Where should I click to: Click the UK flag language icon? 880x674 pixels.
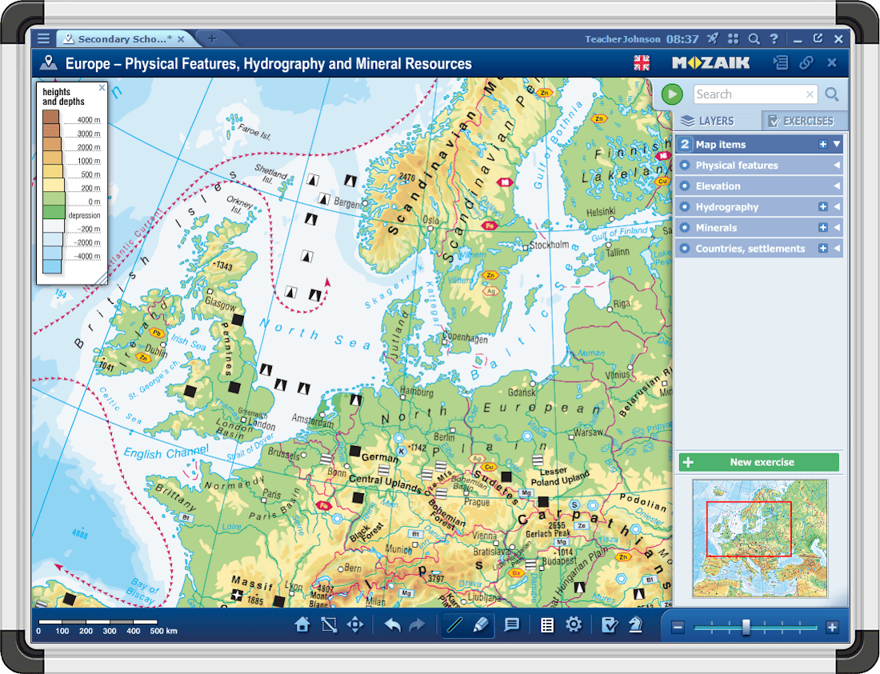point(642,63)
